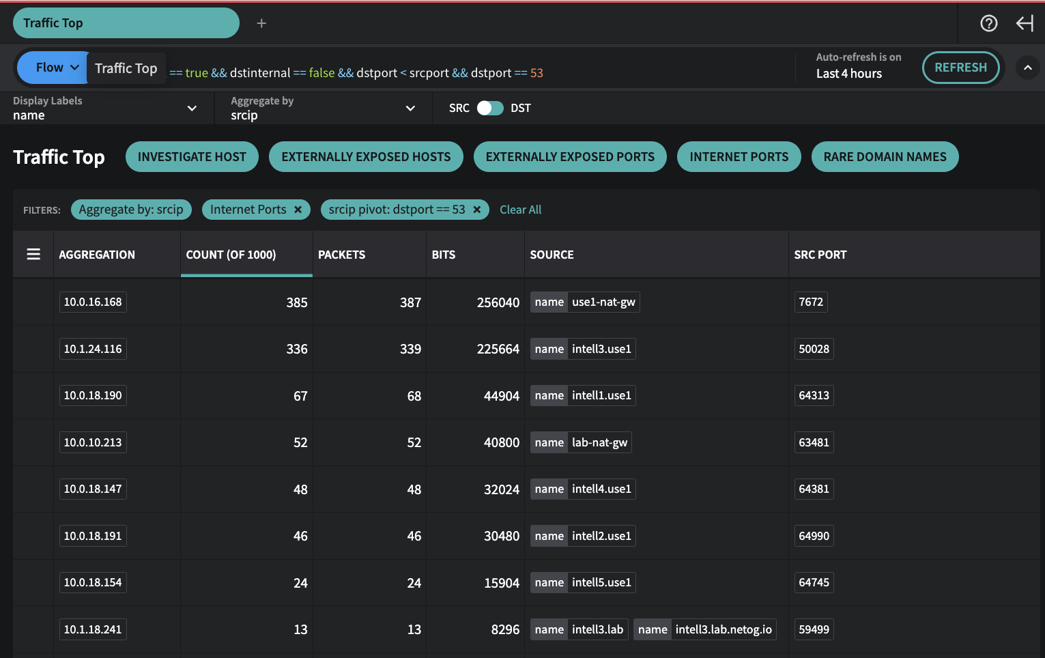
Task: Select the Traffic Top tab
Action: (x=126, y=23)
